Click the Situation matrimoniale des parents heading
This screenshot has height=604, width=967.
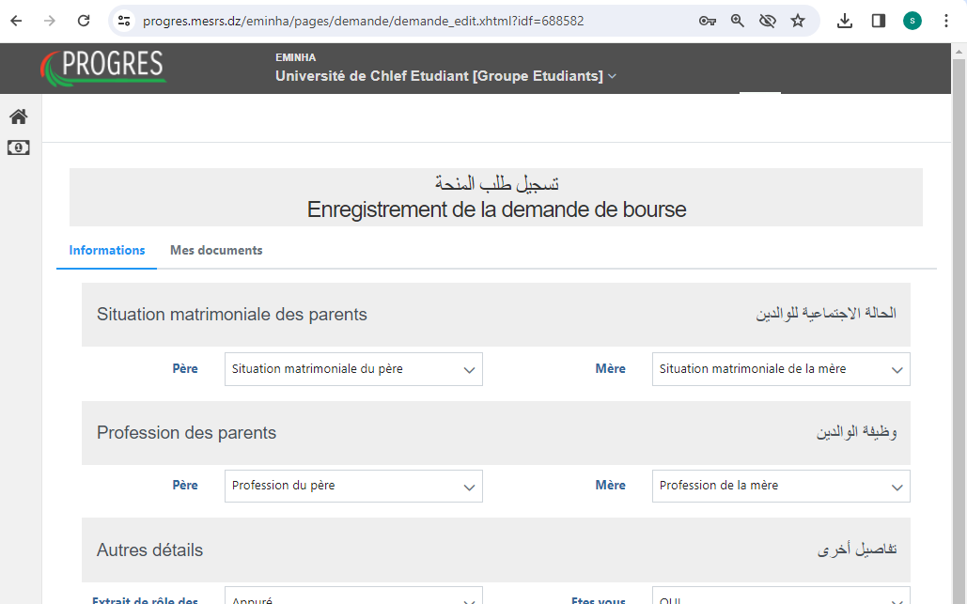232,315
